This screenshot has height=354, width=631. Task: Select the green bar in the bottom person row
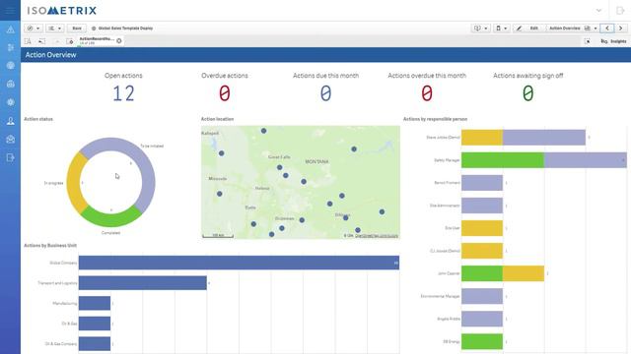(x=482, y=341)
